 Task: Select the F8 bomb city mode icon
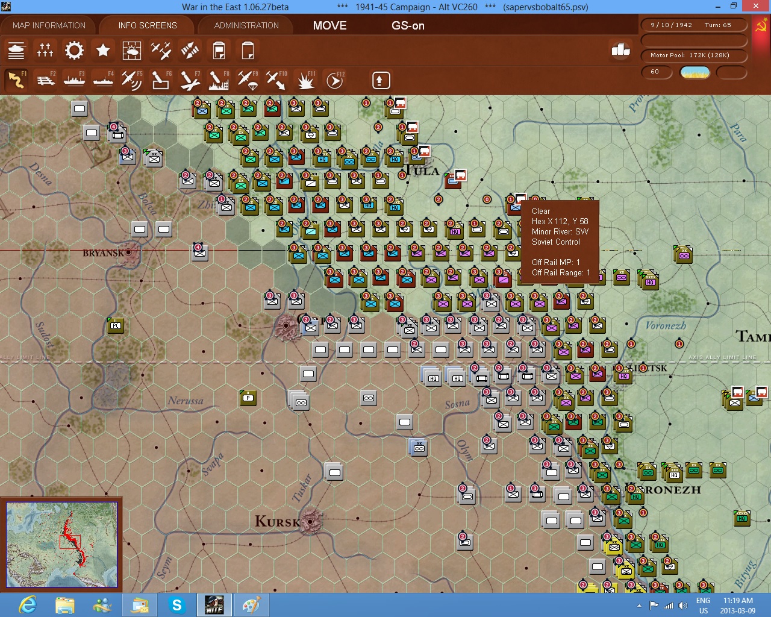pos(219,80)
